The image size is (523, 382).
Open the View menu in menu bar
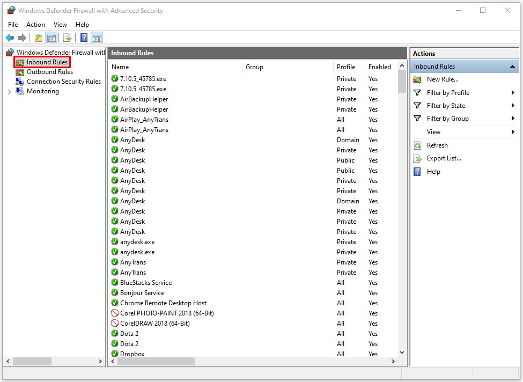[60, 25]
